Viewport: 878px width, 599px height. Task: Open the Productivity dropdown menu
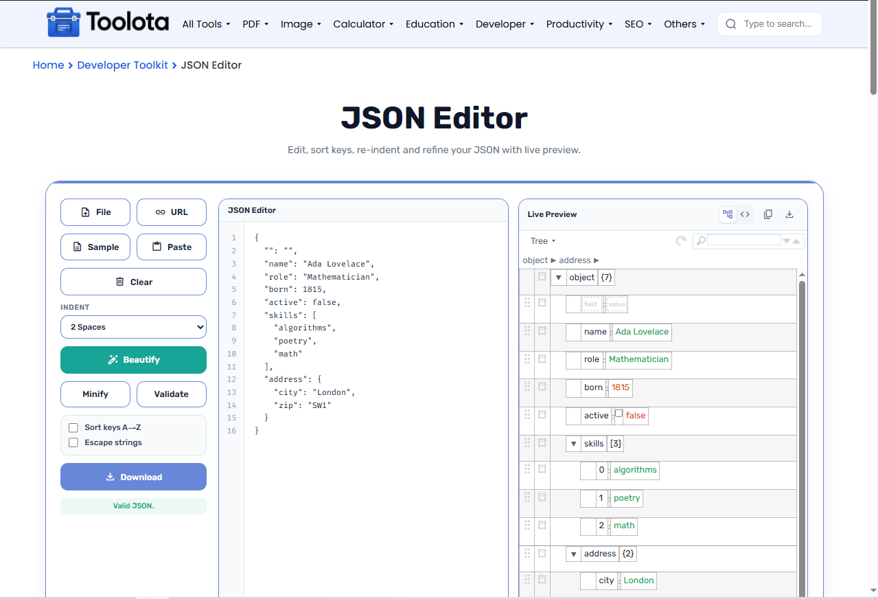[579, 24]
